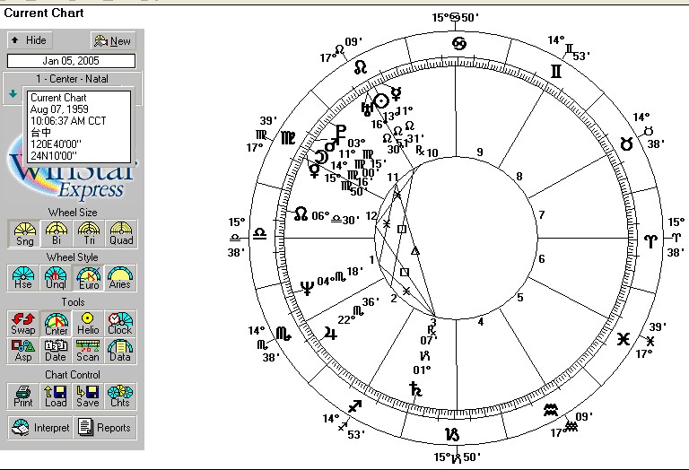Open the Clock tool
Image resolution: width=689 pixels, height=470 pixels.
[x=120, y=324]
